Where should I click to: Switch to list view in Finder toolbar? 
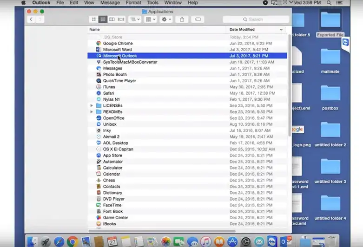(103, 19)
